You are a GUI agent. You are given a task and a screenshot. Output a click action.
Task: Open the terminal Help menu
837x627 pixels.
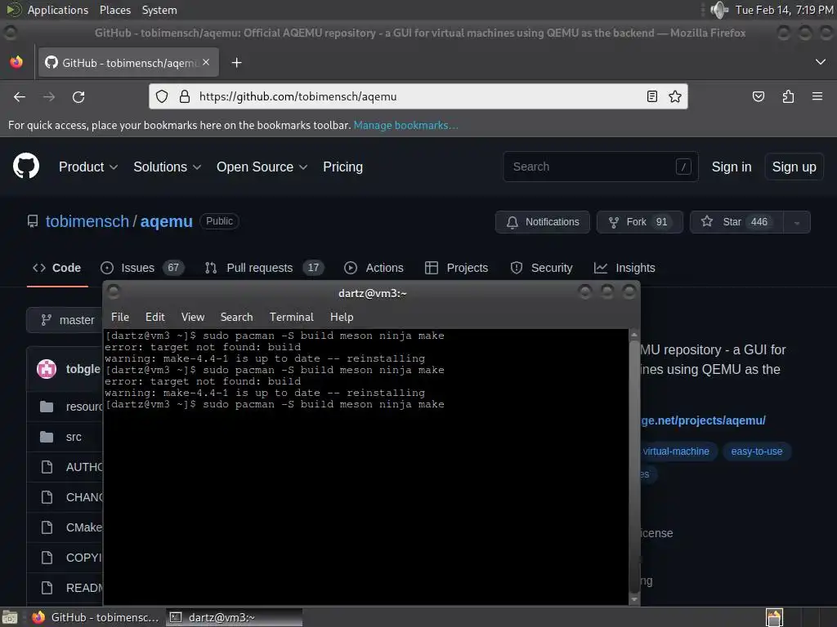click(x=342, y=318)
